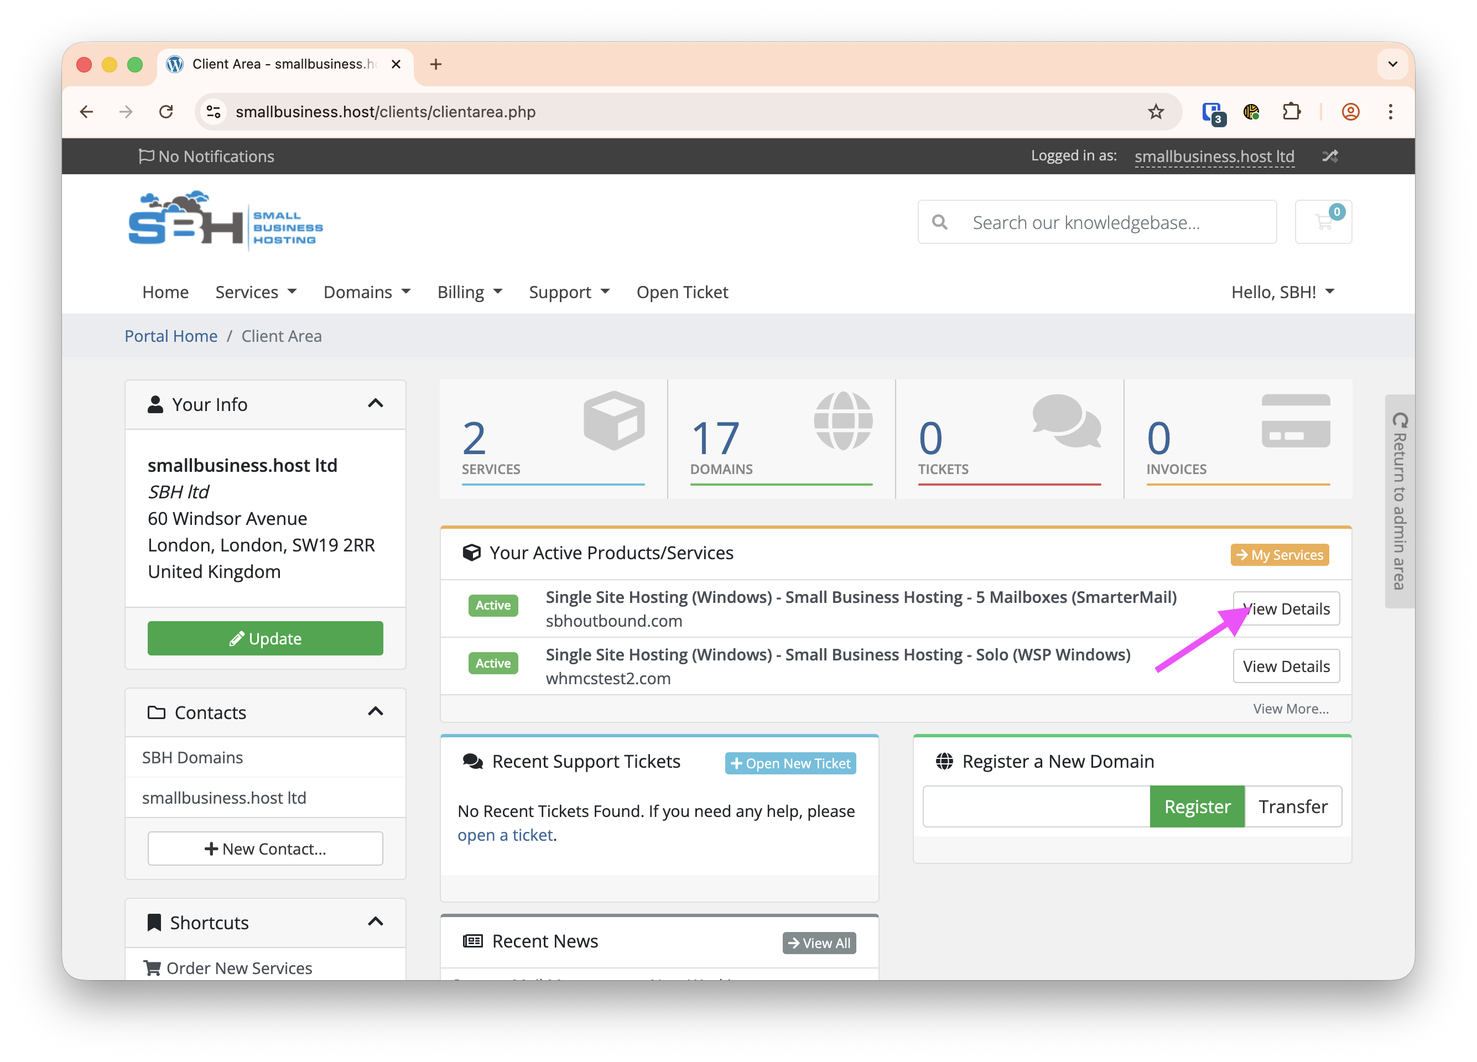
Task: Click the Open Ticket menu item
Action: (x=682, y=291)
